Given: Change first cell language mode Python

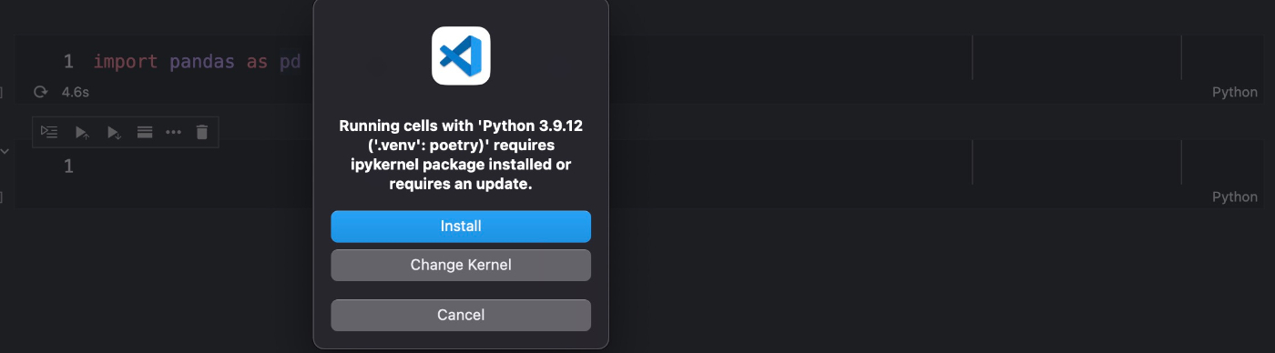Looking at the screenshot, I should pyautogui.click(x=1234, y=92).
